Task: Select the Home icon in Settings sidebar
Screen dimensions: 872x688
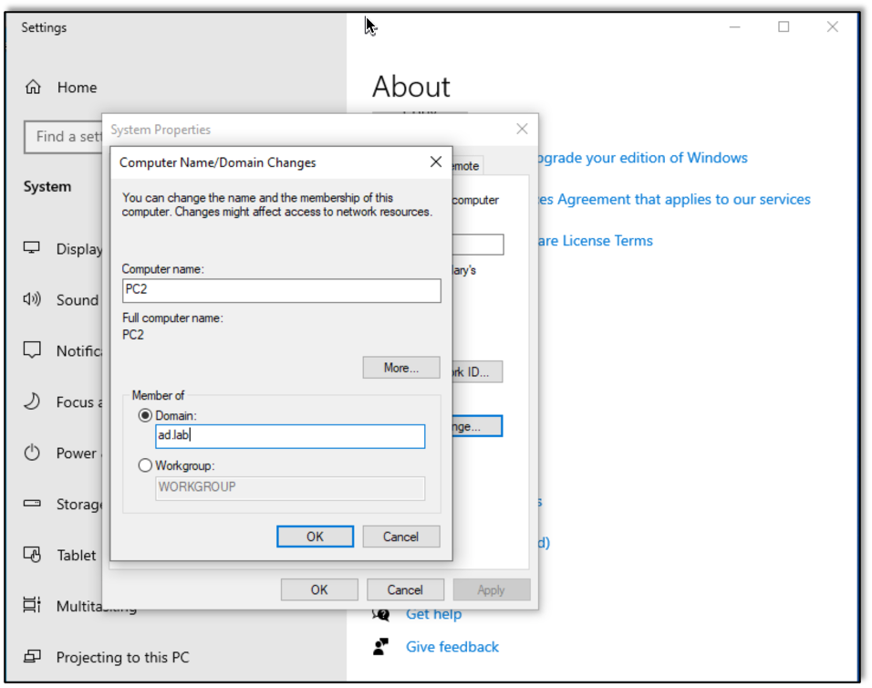Action: pyautogui.click(x=32, y=87)
